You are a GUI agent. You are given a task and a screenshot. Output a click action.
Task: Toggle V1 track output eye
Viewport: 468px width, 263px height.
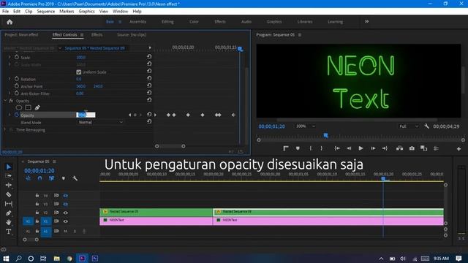[65, 221]
